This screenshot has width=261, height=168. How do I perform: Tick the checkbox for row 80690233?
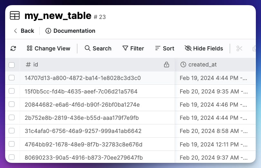(x=12, y=157)
